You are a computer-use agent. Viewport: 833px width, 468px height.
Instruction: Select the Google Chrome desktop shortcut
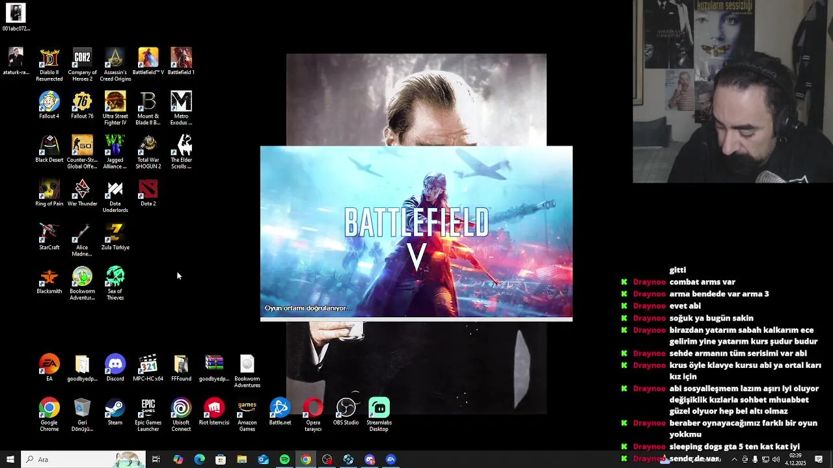point(49,414)
